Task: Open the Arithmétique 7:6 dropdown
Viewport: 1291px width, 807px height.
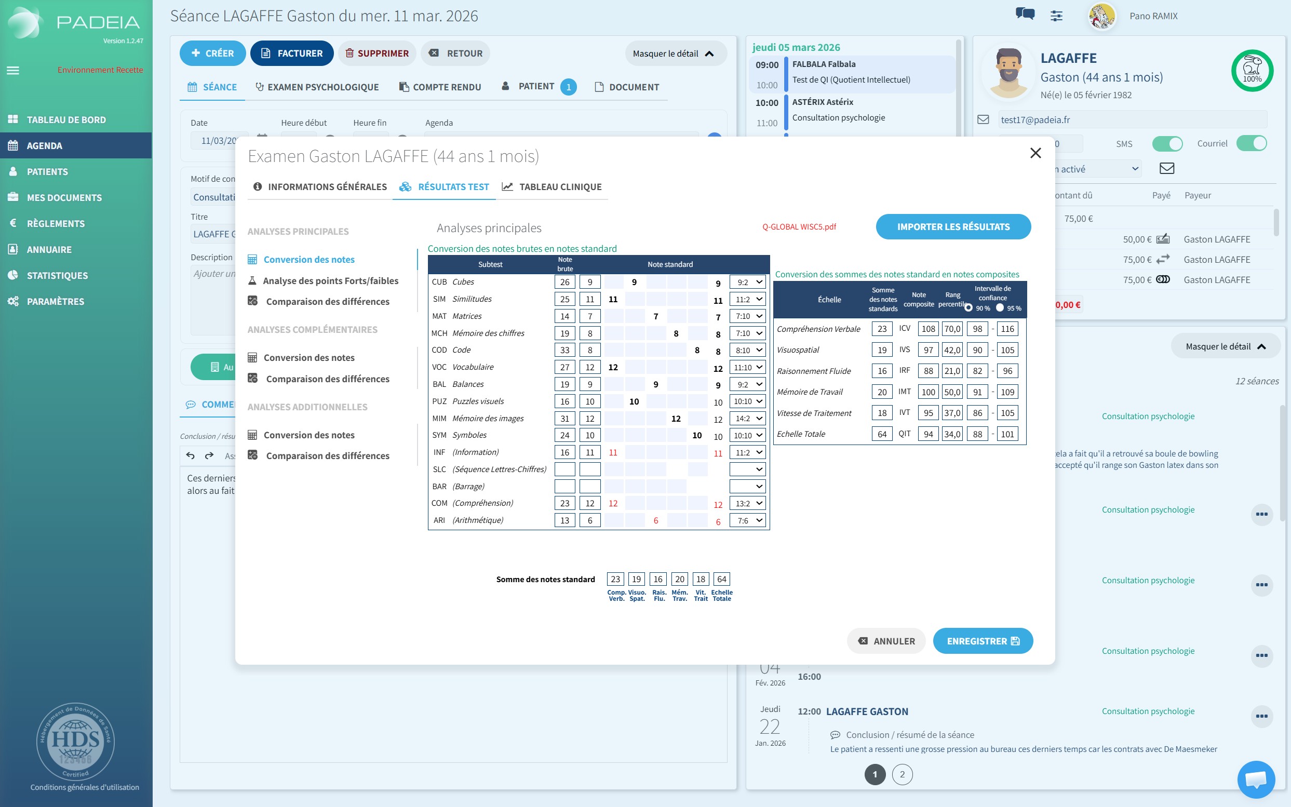Action: pyautogui.click(x=747, y=520)
